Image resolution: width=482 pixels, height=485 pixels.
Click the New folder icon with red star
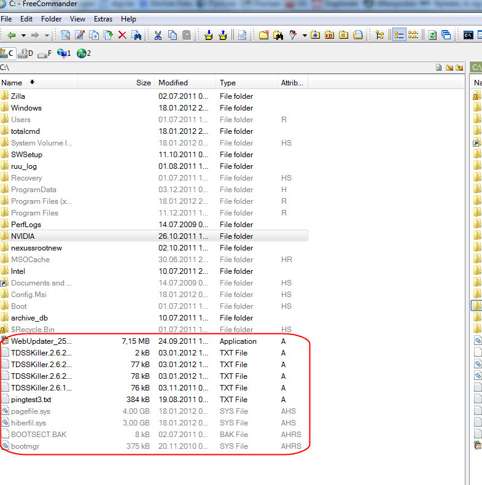(x=263, y=35)
